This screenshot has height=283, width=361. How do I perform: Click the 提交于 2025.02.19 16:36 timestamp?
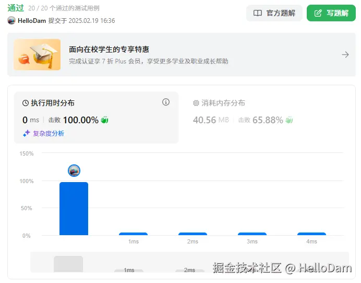tap(81, 21)
